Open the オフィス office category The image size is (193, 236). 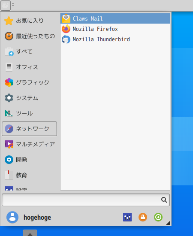[29, 67]
